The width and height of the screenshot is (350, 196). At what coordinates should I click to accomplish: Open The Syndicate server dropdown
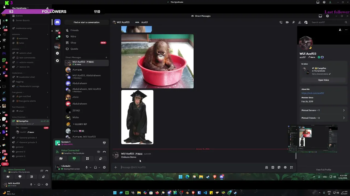[20, 8]
